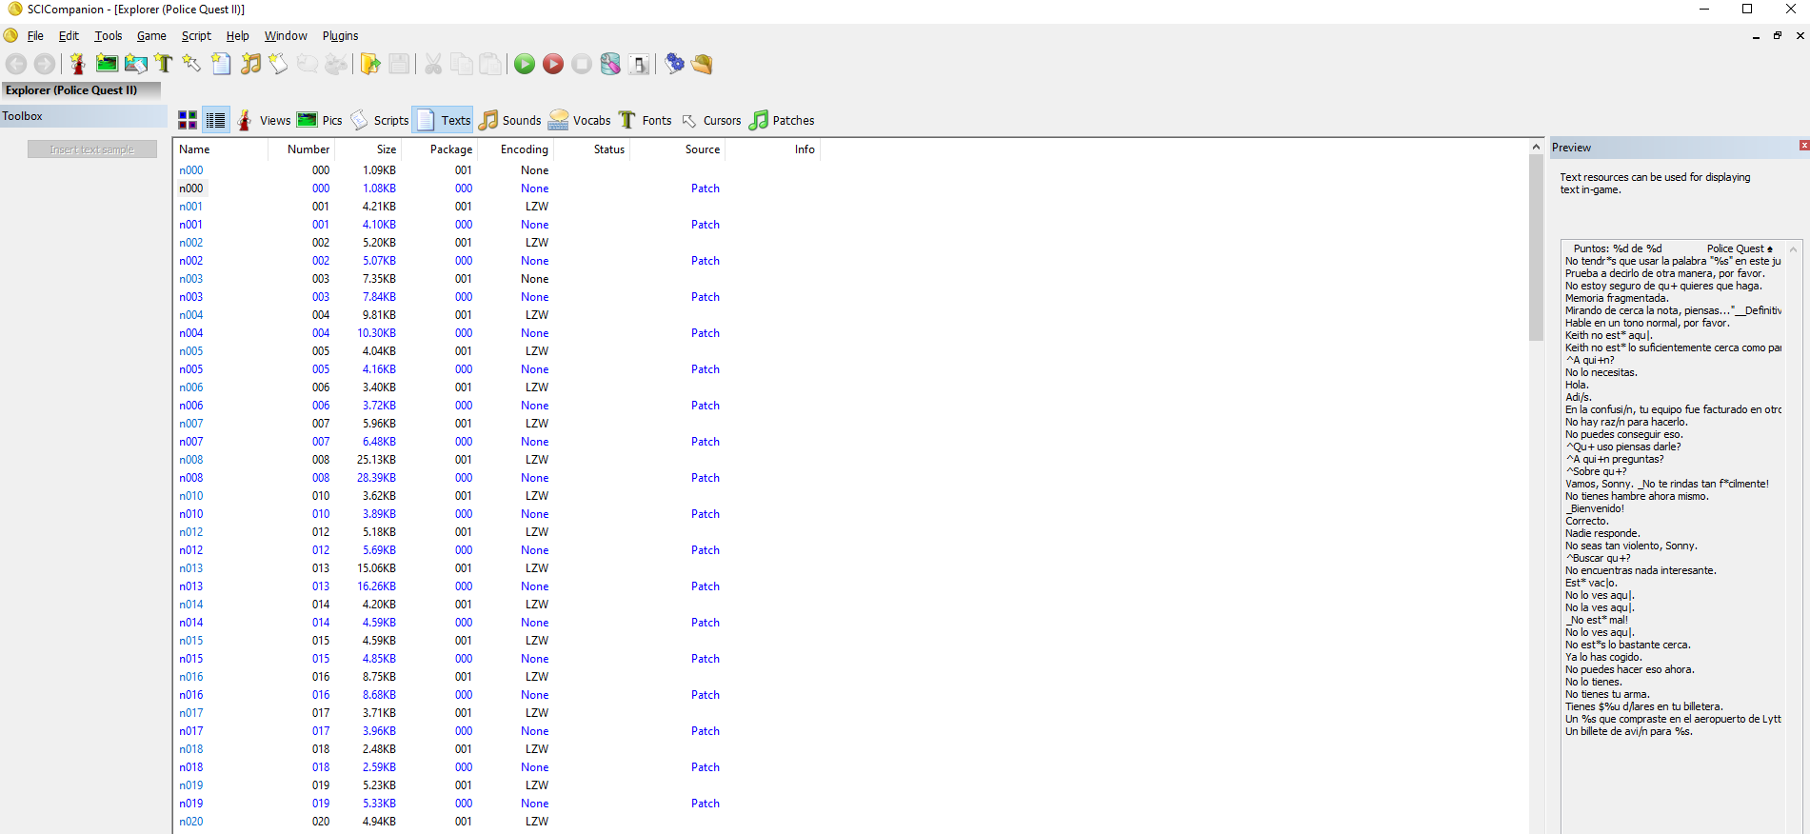Open the Fonts resource tab
1810x834 pixels.
[x=645, y=120]
